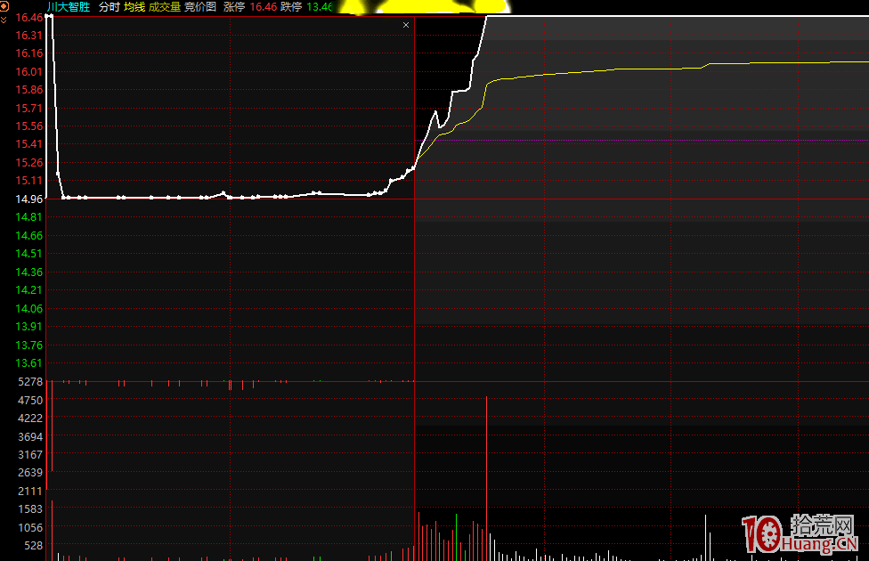The image size is (869, 561).
Task: Click the stock name 川大智胜
Action: (x=69, y=6)
